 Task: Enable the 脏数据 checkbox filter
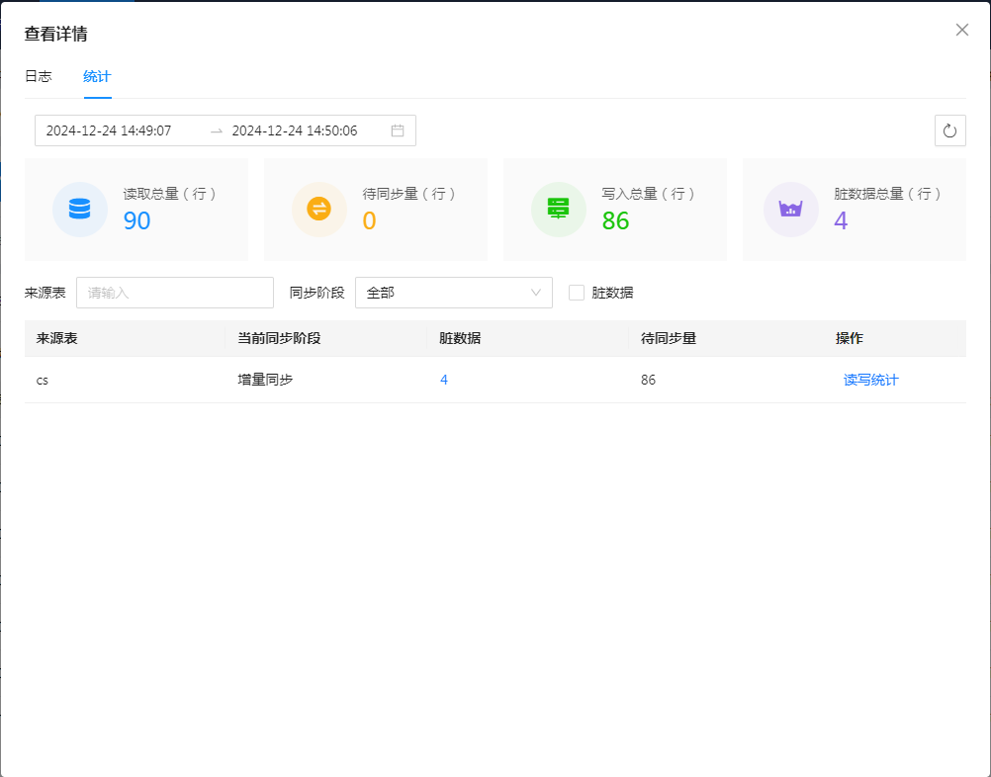point(577,293)
